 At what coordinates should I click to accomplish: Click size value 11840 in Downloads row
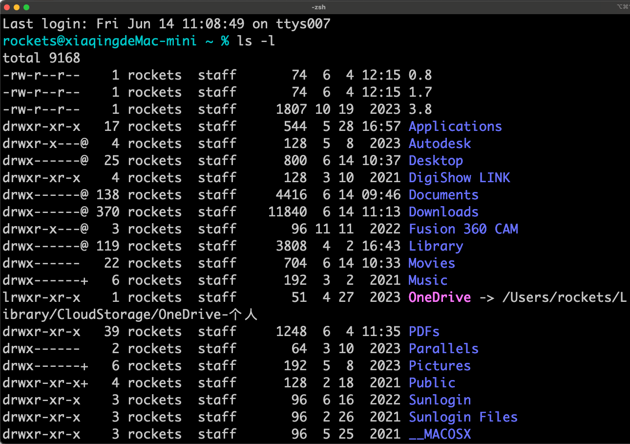[x=288, y=211]
